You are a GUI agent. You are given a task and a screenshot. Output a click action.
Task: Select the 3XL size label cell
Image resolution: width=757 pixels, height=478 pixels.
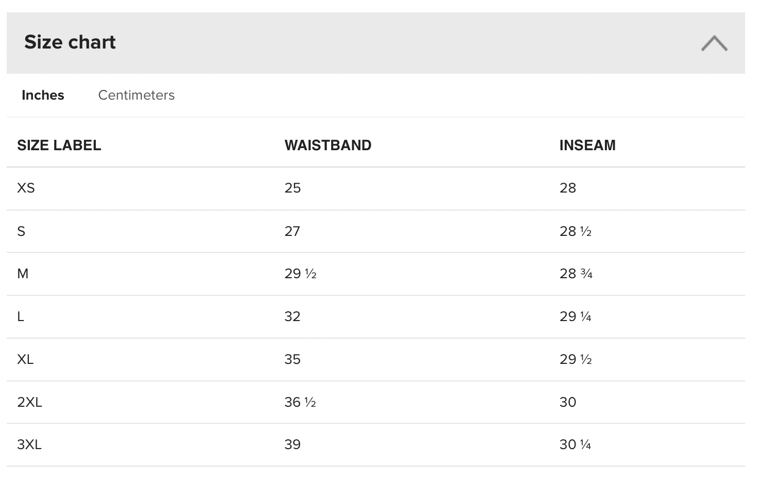click(29, 445)
